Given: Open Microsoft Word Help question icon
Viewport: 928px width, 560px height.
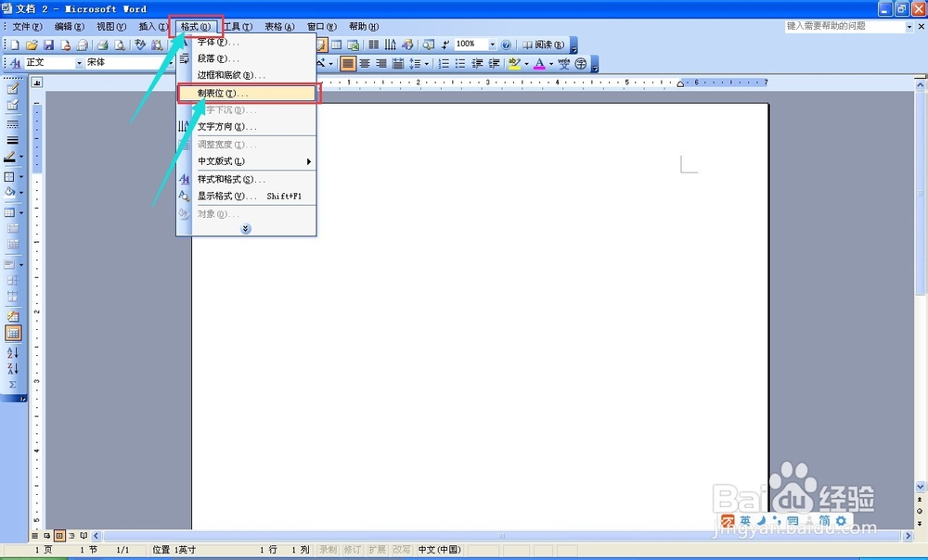Looking at the screenshot, I should coord(506,45).
